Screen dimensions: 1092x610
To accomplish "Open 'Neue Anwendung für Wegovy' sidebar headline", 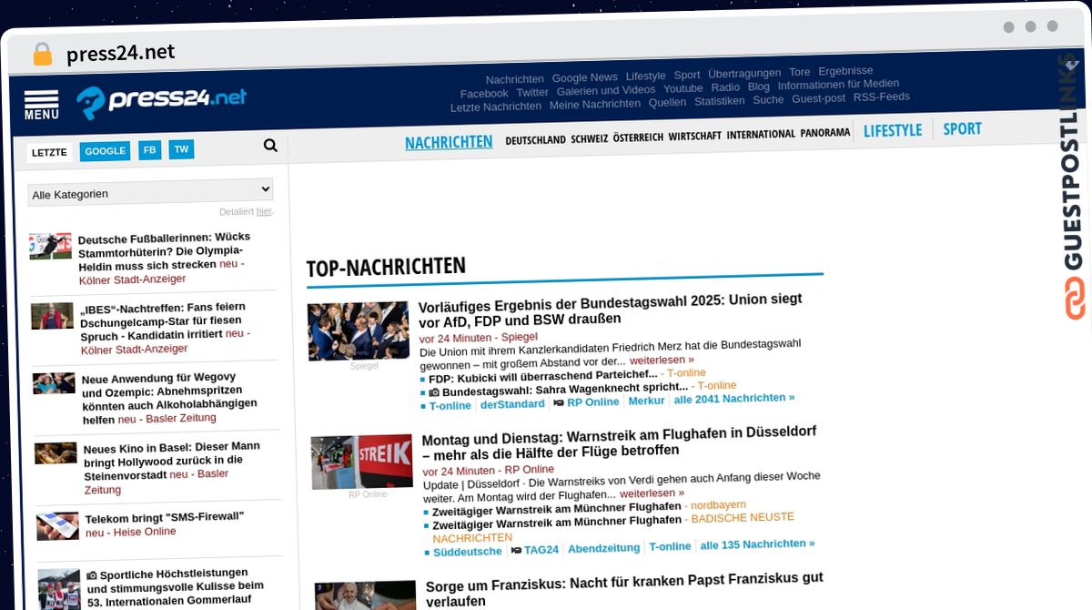I will pos(169,398).
